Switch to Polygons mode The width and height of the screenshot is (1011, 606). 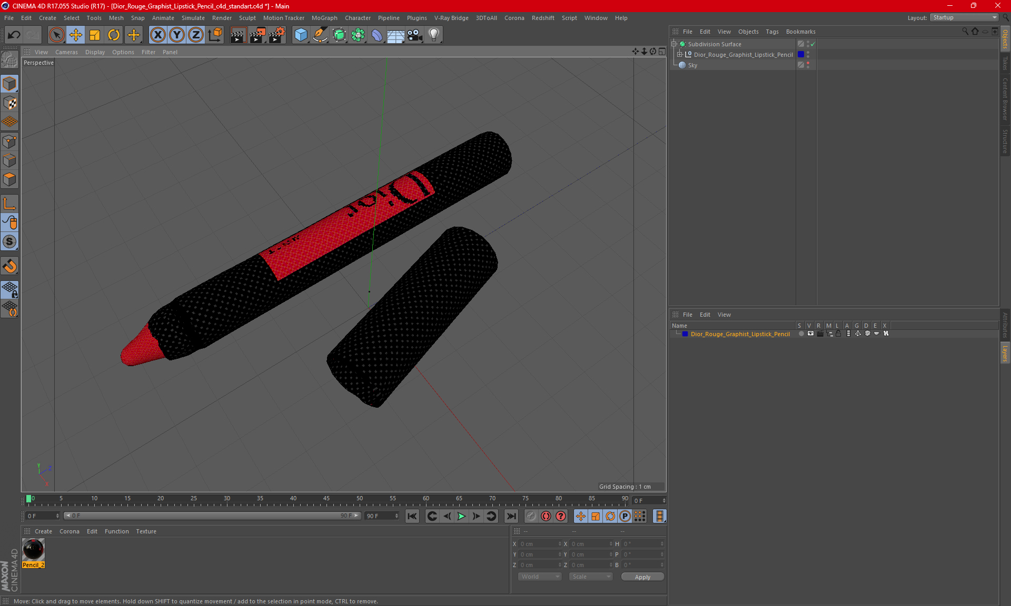click(9, 179)
